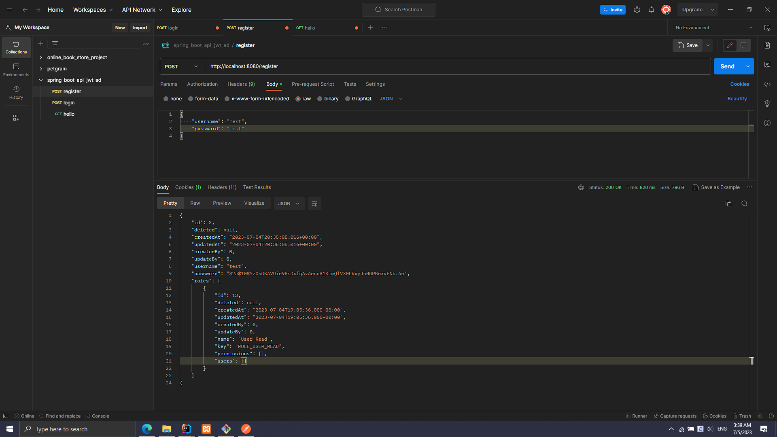Toggle response line wrap icon
The width and height of the screenshot is (777, 437).
(314, 204)
